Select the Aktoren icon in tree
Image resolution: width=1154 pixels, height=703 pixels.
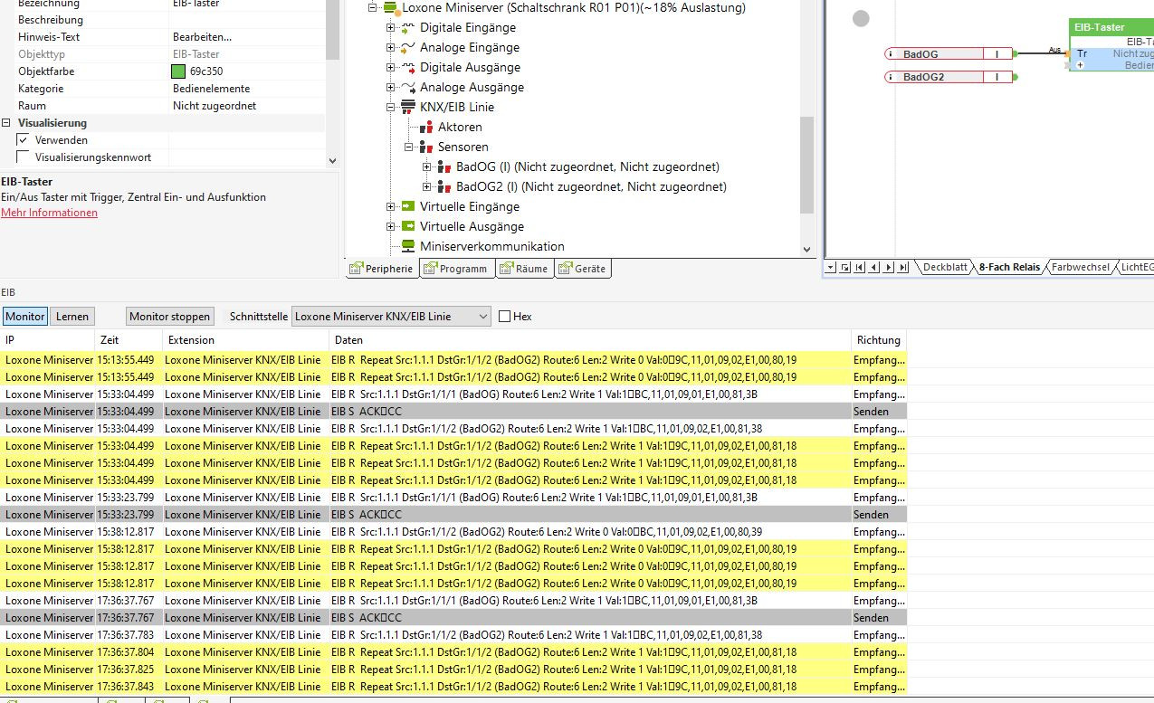[426, 128]
